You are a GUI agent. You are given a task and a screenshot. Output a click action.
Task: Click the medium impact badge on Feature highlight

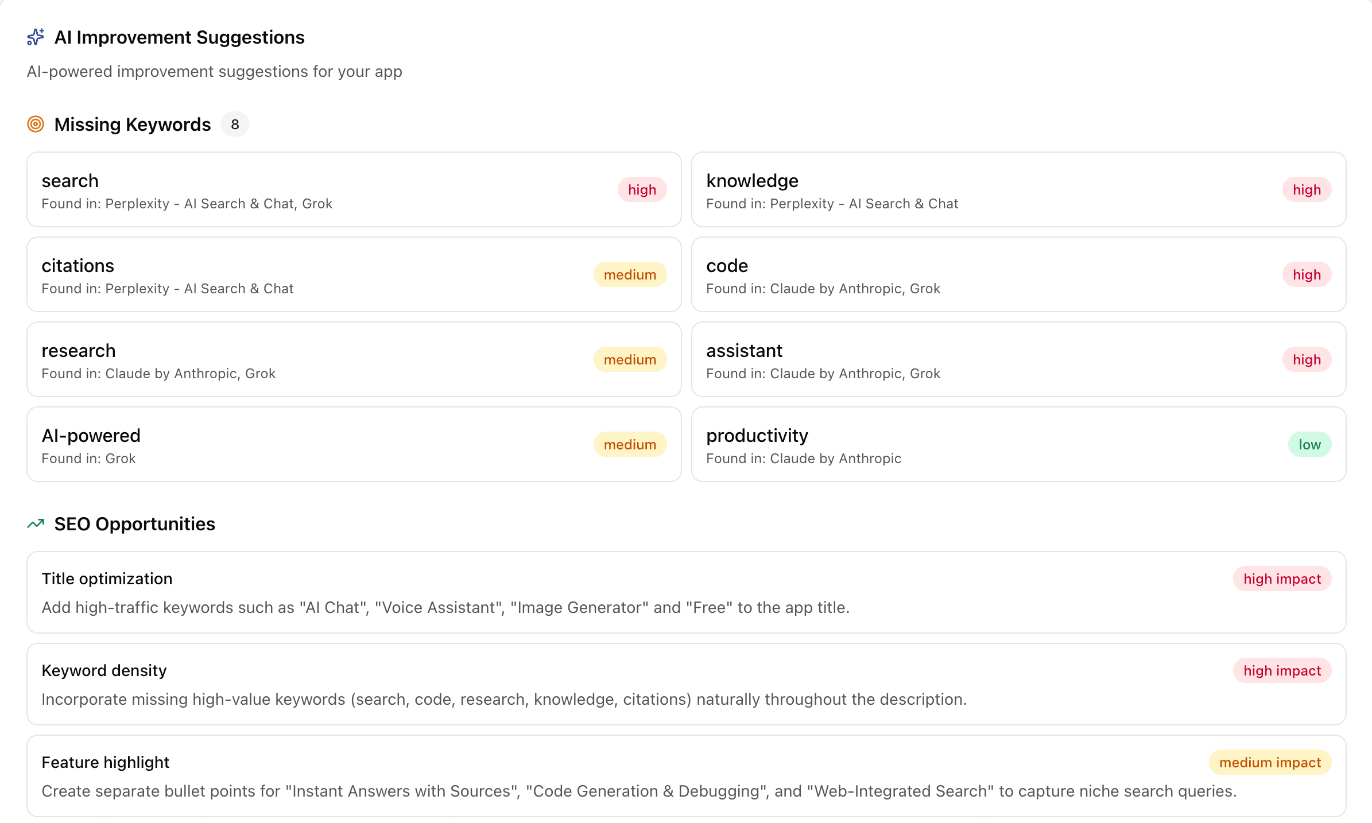click(1270, 762)
